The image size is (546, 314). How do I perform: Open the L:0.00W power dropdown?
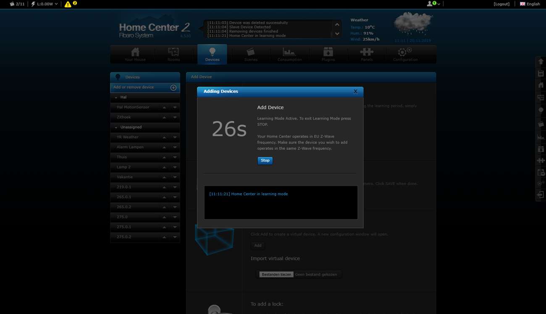pos(45,4)
